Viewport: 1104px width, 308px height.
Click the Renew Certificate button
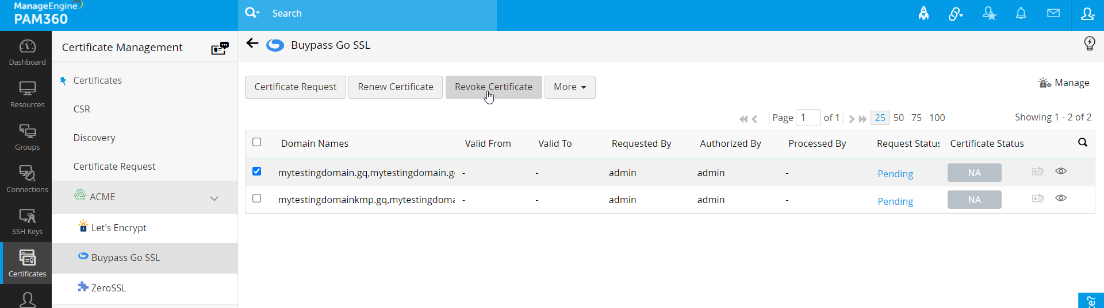coord(395,87)
